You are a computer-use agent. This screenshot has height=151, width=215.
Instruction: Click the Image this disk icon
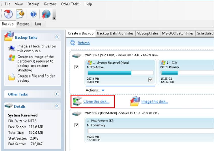point(135,101)
